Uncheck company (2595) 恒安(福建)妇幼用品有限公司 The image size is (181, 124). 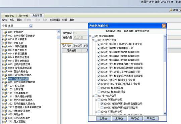(99, 52)
